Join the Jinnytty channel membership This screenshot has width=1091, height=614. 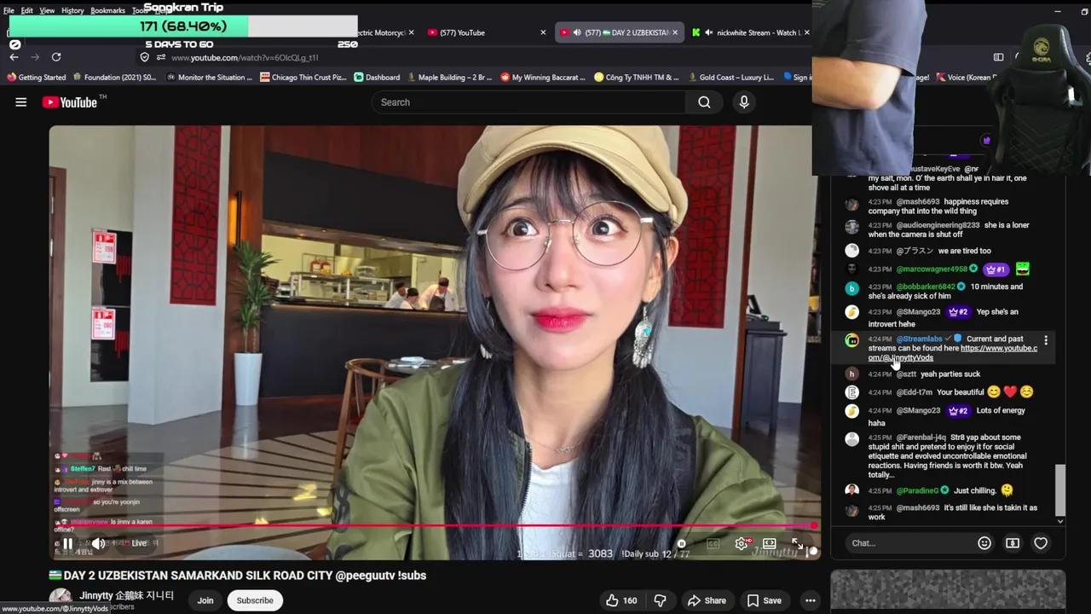click(x=205, y=600)
